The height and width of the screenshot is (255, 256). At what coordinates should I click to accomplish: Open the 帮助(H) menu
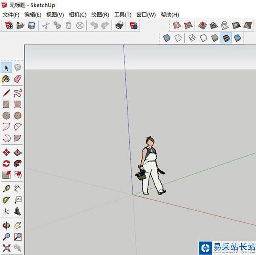tap(170, 15)
